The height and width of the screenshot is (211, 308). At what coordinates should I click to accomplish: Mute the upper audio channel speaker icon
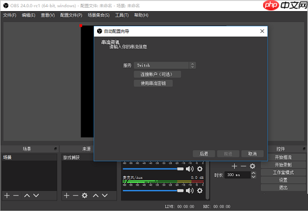pyautogui.click(x=190, y=169)
